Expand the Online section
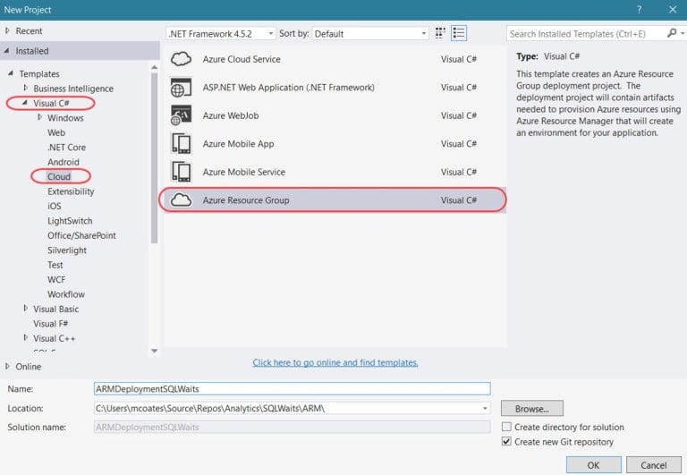 (x=7, y=366)
